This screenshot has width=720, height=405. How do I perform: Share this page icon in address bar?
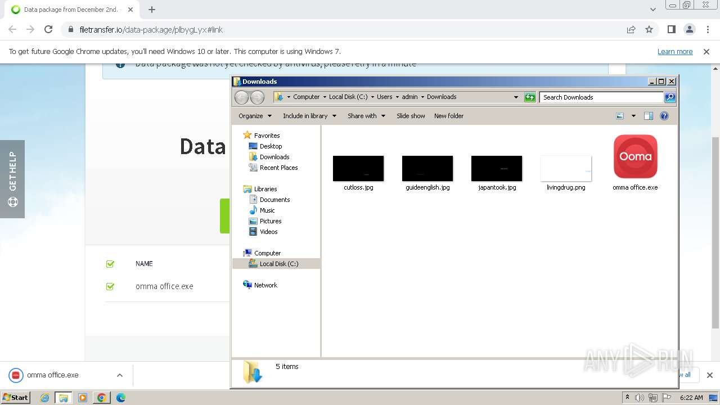pos(631,29)
